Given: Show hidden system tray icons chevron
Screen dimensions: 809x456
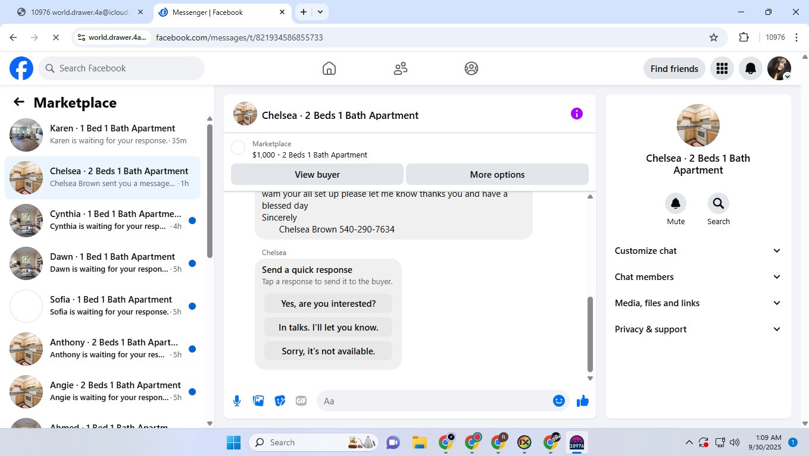Looking at the screenshot, I should (x=689, y=442).
